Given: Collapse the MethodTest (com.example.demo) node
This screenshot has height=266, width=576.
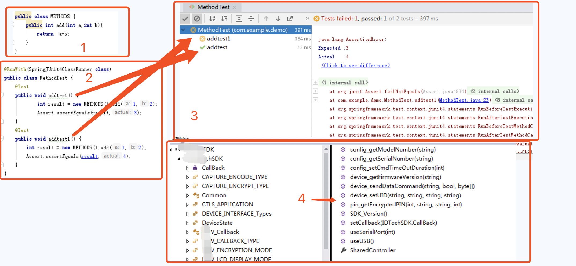Looking at the screenshot, I should point(183,30).
